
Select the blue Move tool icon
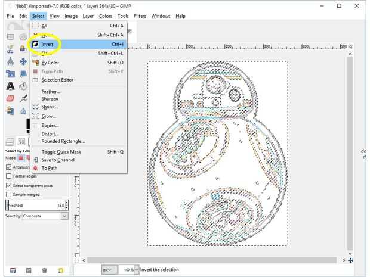[x=23, y=61]
